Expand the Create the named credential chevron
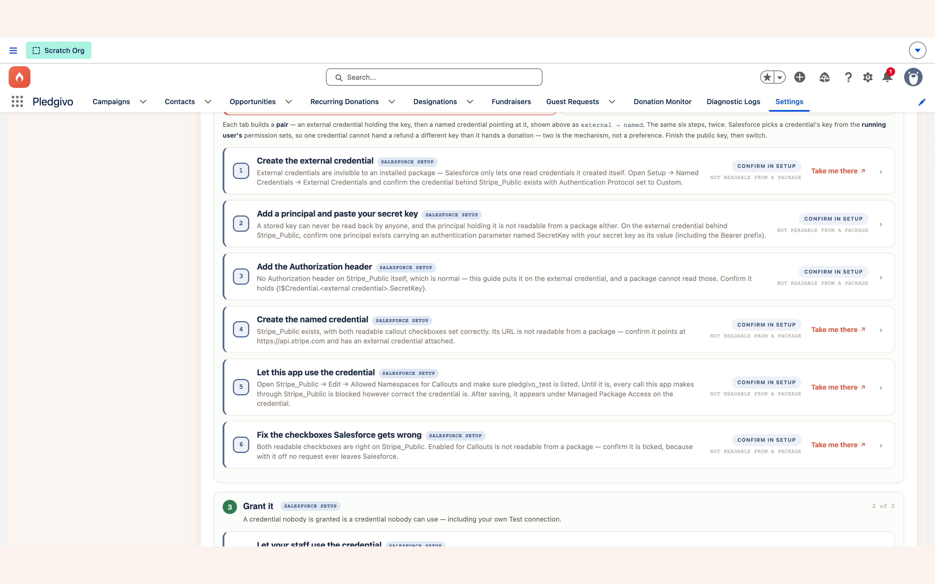Screen dimensions: 935x584 coord(881,330)
